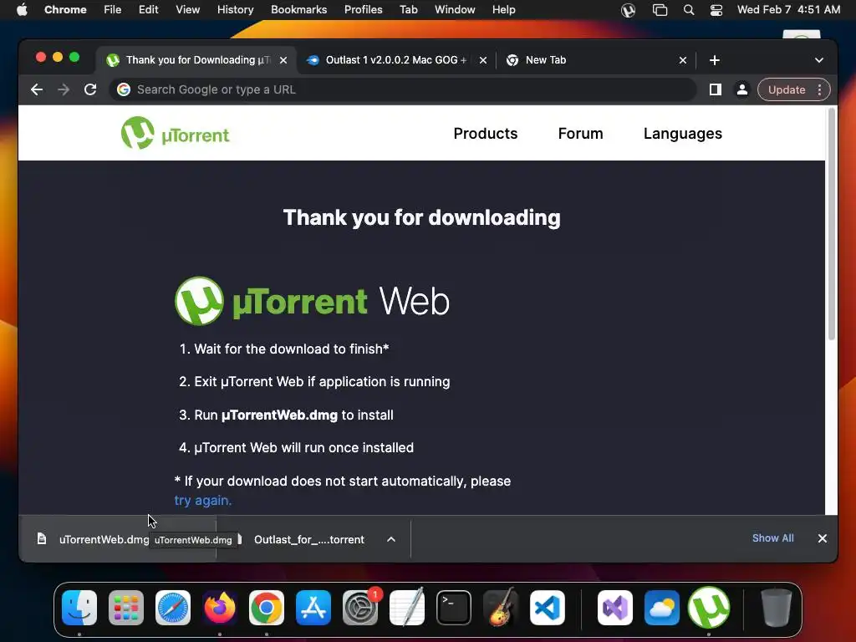Image resolution: width=856 pixels, height=642 pixels.
Task: Click the browser forward arrow
Action: tap(64, 89)
